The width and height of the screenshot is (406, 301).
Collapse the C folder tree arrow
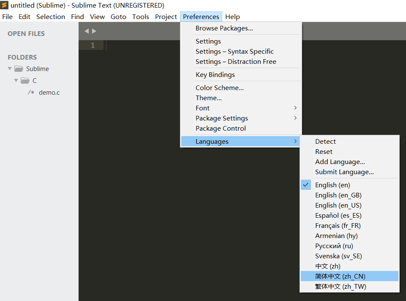tap(16, 80)
